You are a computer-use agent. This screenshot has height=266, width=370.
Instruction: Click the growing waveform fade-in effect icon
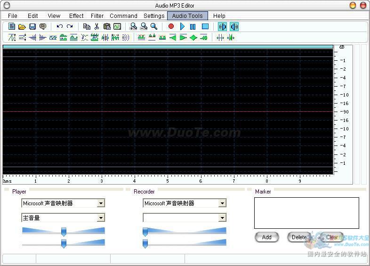pyautogui.click(x=32, y=37)
